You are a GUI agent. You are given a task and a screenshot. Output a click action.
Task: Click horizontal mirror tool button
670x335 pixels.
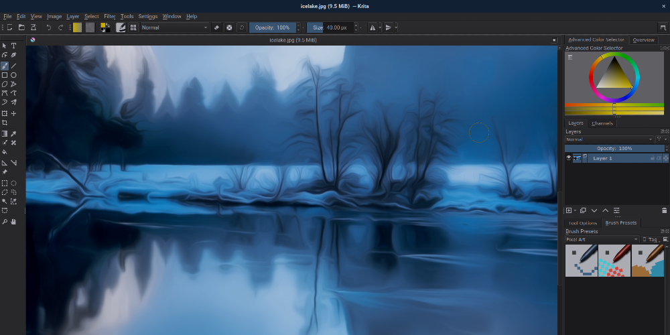pos(373,27)
